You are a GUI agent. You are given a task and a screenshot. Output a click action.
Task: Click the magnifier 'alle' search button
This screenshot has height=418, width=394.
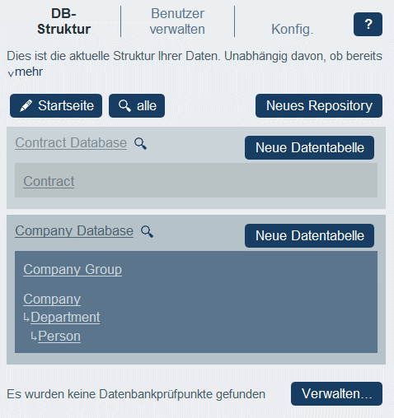coord(137,106)
